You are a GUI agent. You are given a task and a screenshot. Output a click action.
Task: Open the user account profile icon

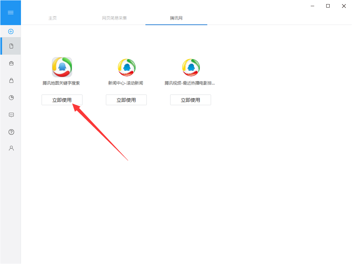(x=11, y=148)
